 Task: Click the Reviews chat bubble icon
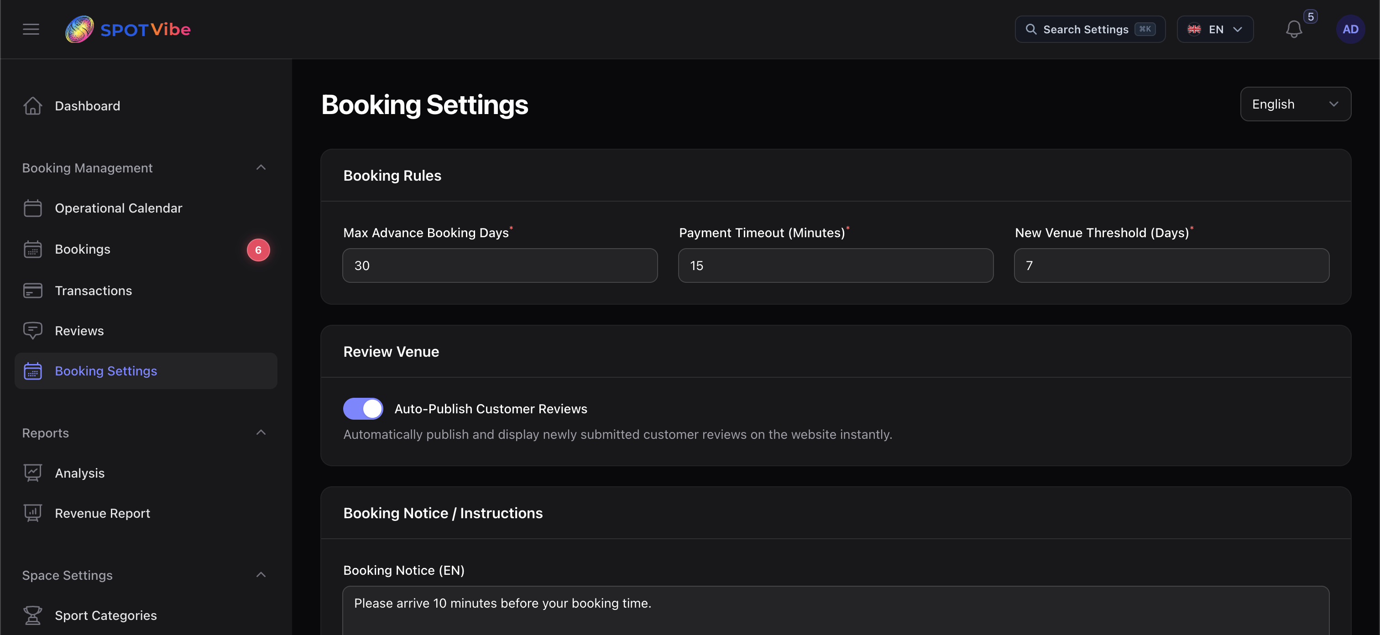pos(33,330)
